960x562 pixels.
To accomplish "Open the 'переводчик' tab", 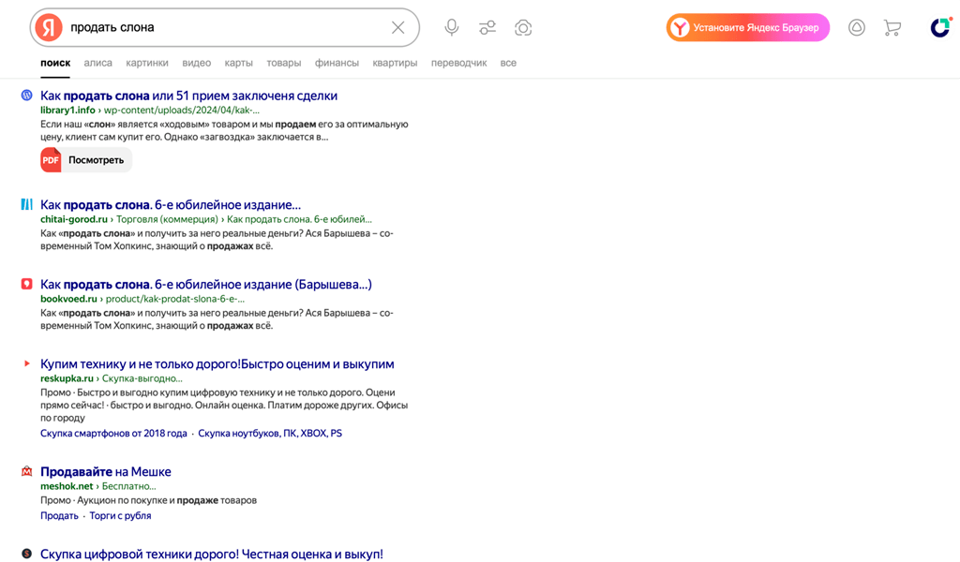I will pos(459,63).
